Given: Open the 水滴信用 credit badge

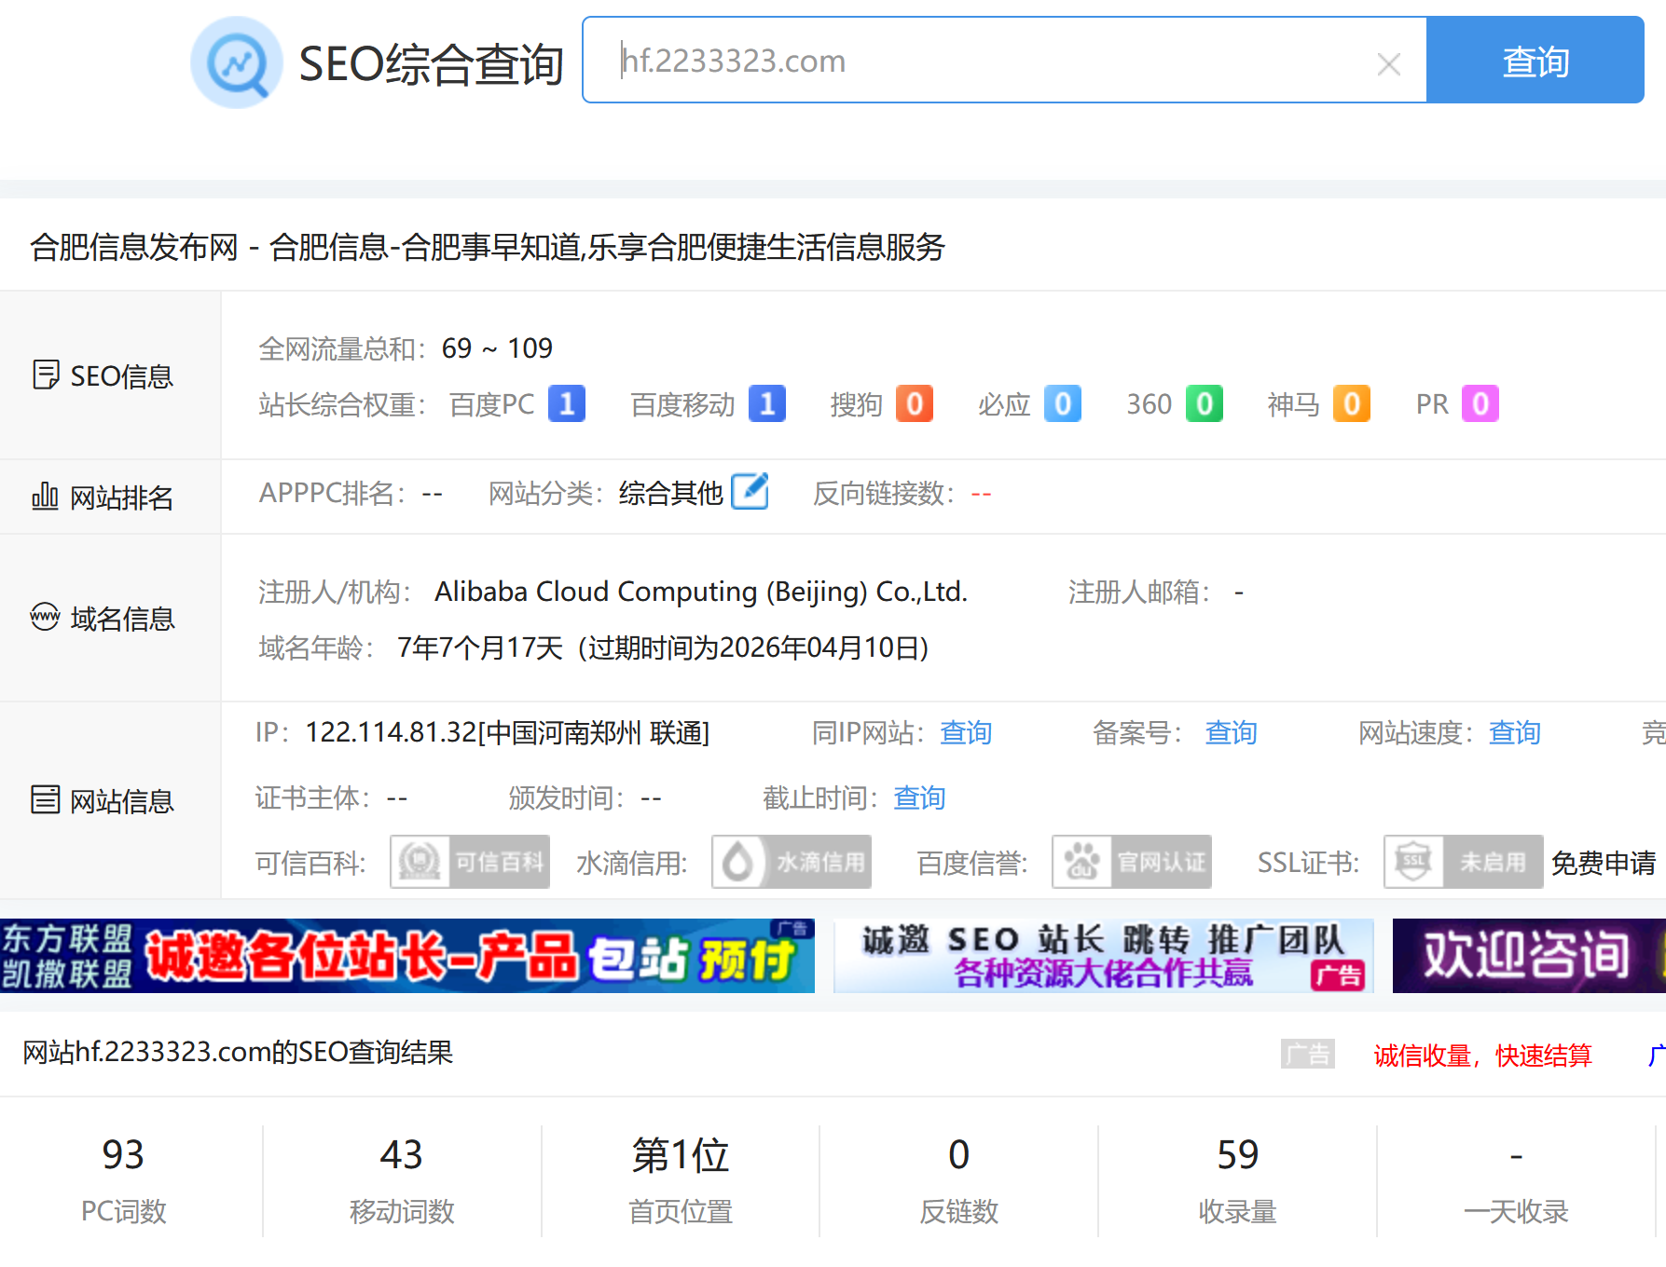Looking at the screenshot, I should [792, 862].
